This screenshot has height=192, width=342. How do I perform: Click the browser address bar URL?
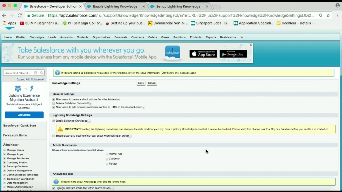point(181,15)
